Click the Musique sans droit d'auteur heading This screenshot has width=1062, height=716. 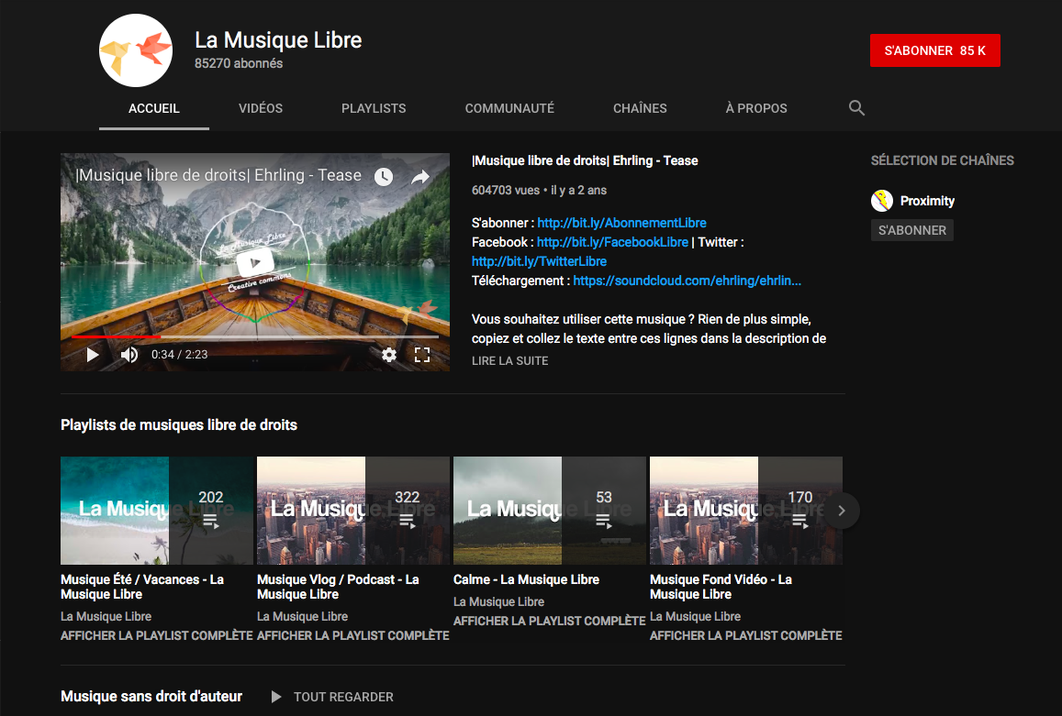tap(151, 697)
